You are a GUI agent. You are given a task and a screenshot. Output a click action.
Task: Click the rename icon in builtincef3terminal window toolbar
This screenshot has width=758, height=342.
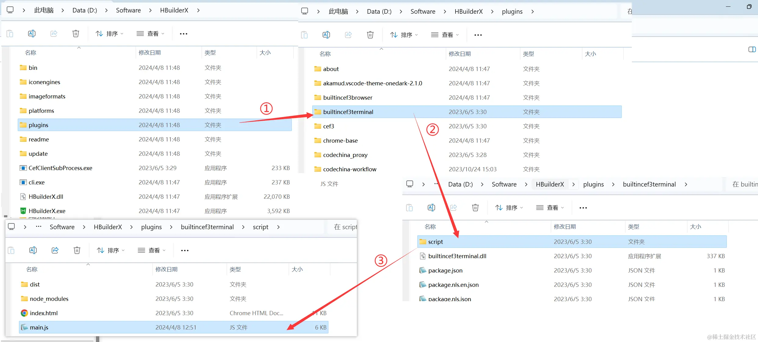(x=431, y=208)
